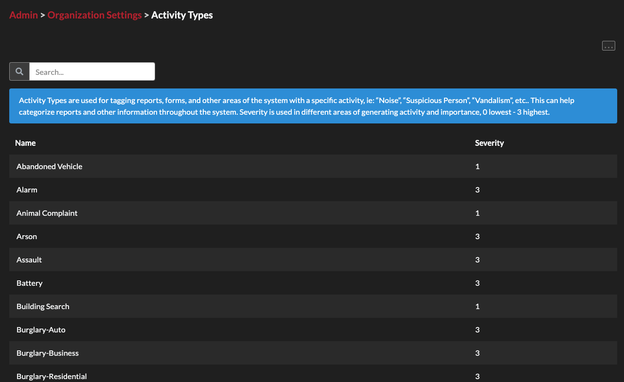
Task: Open the three-dot more options menu
Action: coord(608,46)
